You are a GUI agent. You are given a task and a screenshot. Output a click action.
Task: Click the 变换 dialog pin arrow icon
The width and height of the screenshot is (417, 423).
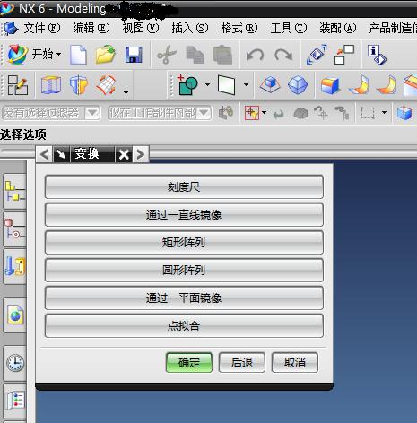pyautogui.click(x=61, y=154)
